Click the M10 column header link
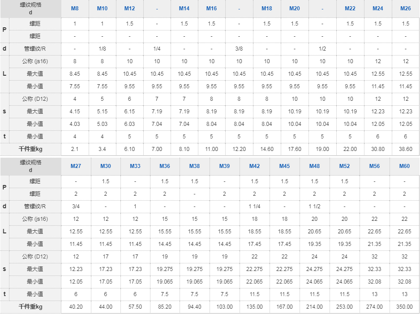The image size is (420, 314). pyautogui.click(x=102, y=9)
